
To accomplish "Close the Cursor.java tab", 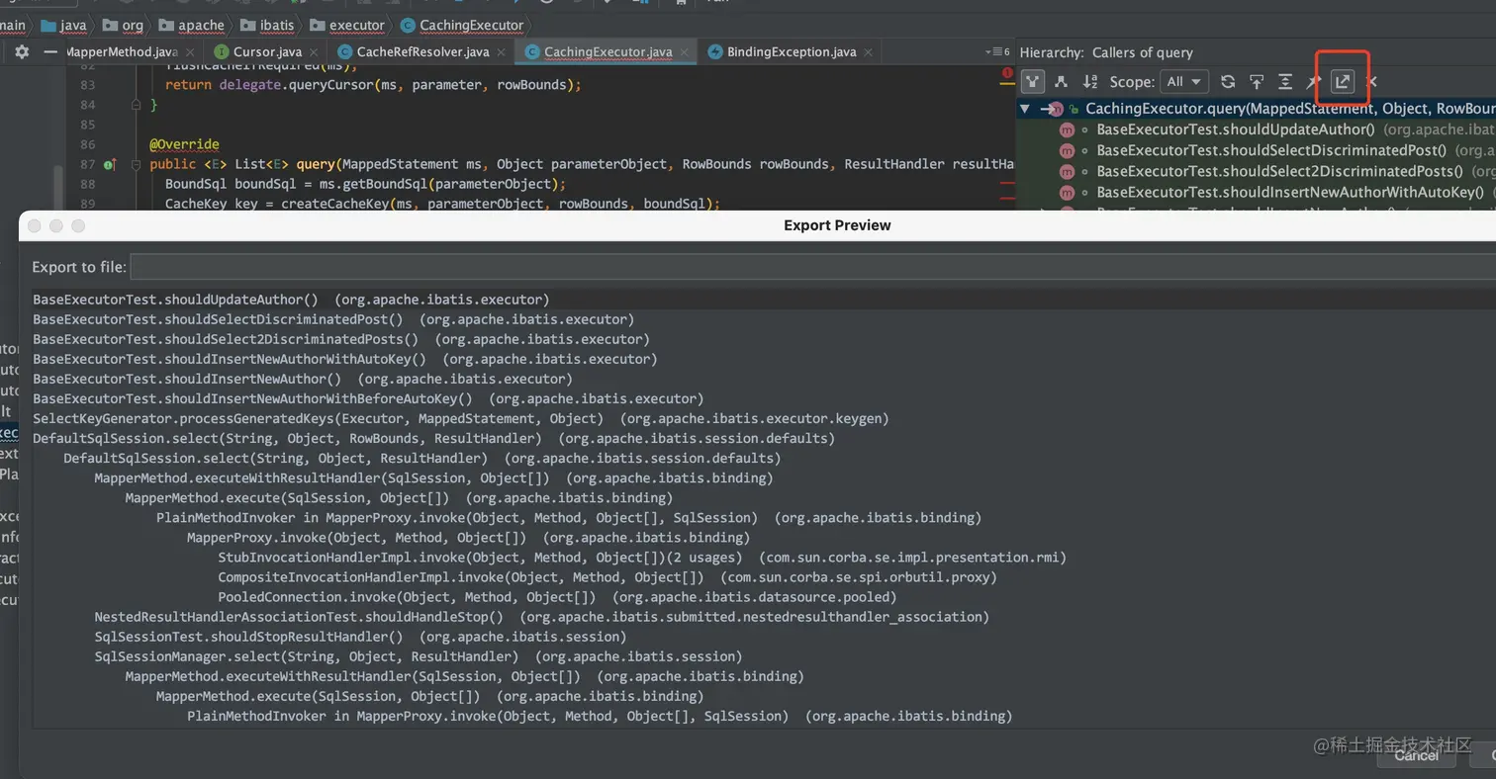I will (x=315, y=52).
